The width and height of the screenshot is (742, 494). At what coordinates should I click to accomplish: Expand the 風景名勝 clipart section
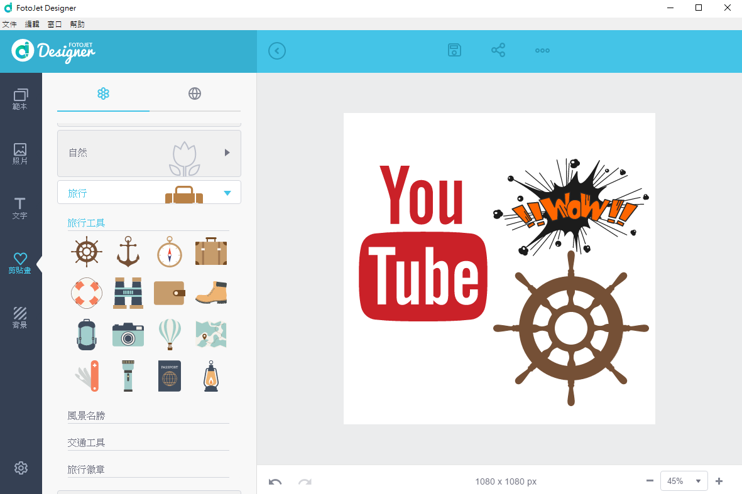coord(148,416)
